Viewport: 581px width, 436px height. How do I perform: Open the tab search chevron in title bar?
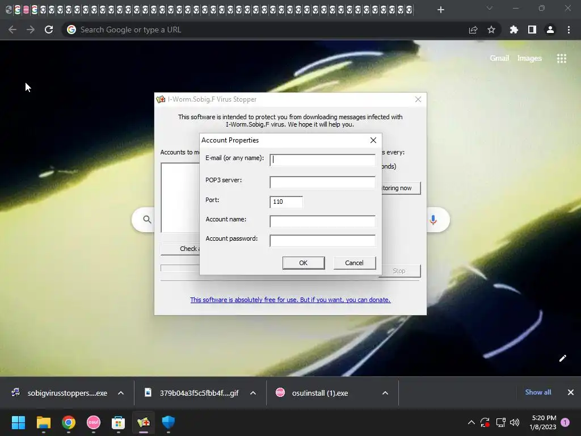[490, 8]
